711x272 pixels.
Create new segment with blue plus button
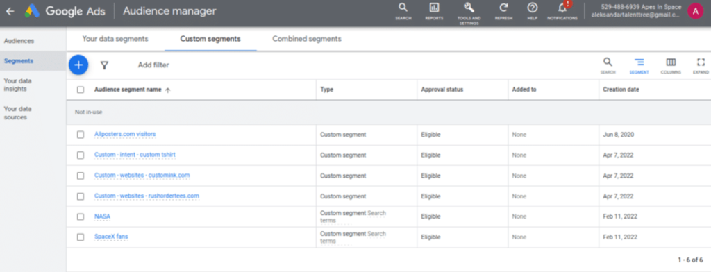[x=78, y=65]
